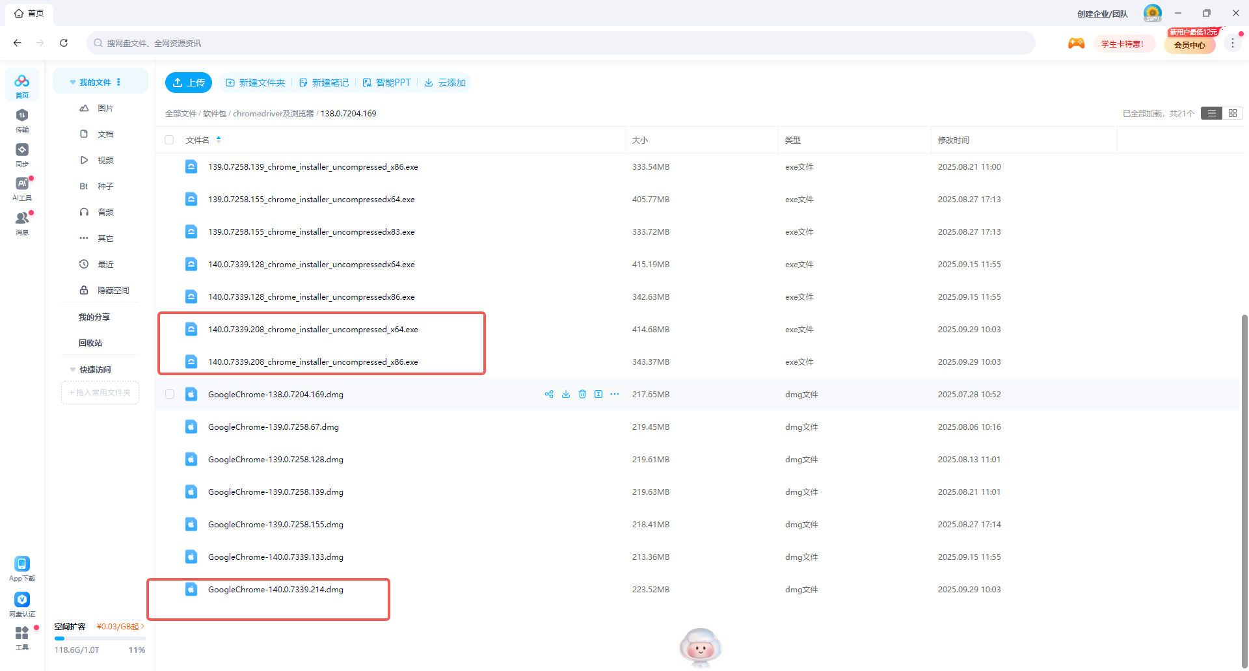This screenshot has height=671, width=1249.
Task: Click the refresh icon in navigation bar
Action: click(x=64, y=43)
